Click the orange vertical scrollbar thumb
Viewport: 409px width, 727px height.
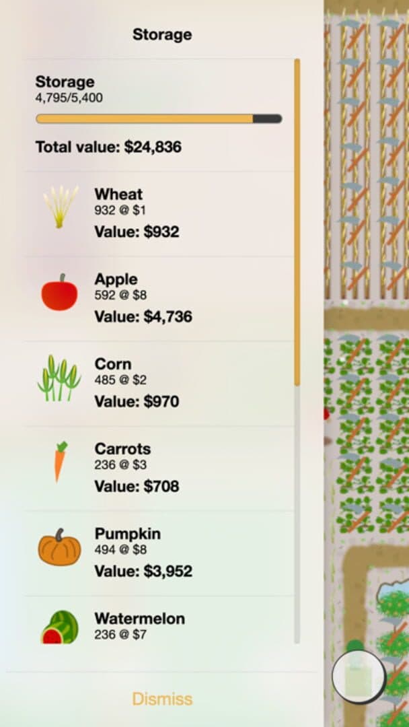(297, 222)
